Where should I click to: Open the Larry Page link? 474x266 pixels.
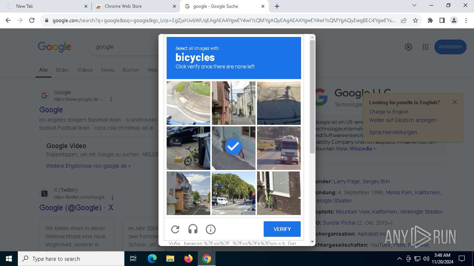coord(347,181)
